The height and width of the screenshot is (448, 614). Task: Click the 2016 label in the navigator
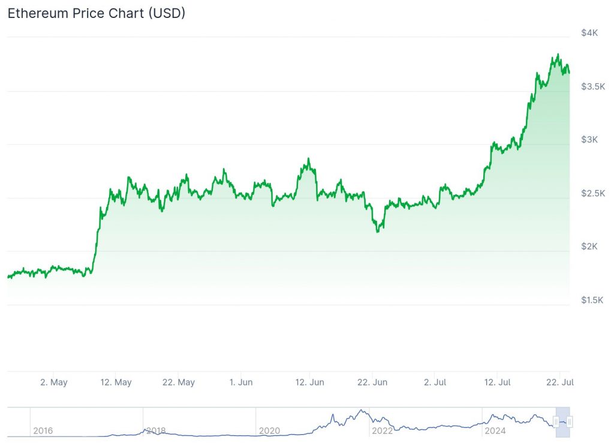43,431
